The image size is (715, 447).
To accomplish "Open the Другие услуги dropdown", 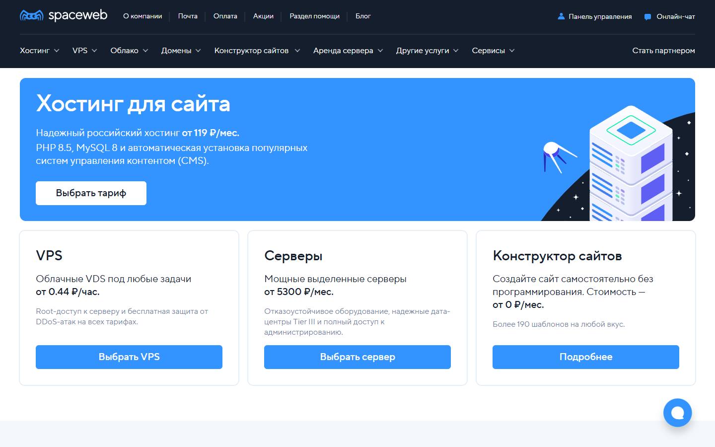I will pos(428,51).
